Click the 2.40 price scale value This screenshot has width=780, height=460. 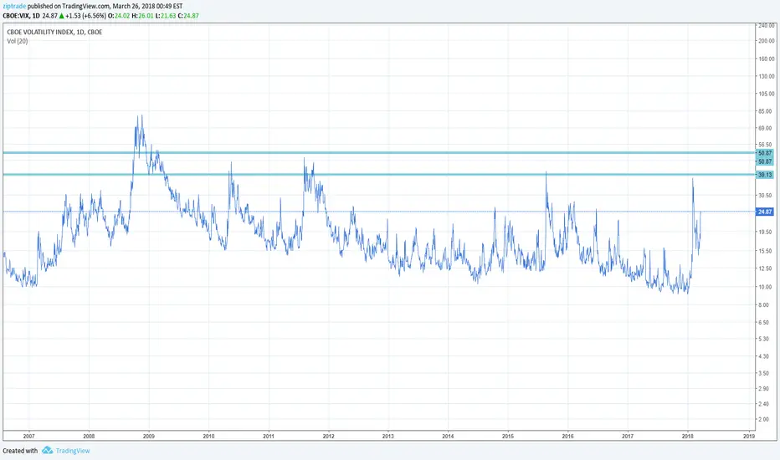click(x=763, y=404)
